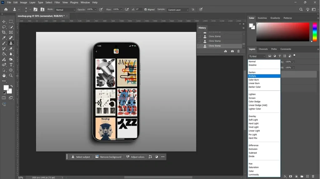Choose Screen blend mode
The image size is (320, 179).
[x=264, y=98]
